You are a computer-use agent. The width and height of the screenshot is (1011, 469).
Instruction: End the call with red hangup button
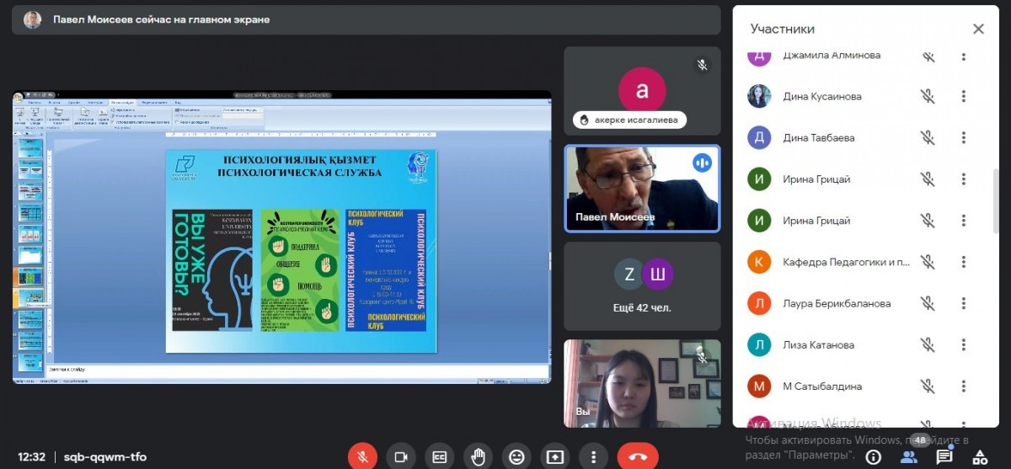pos(638,456)
